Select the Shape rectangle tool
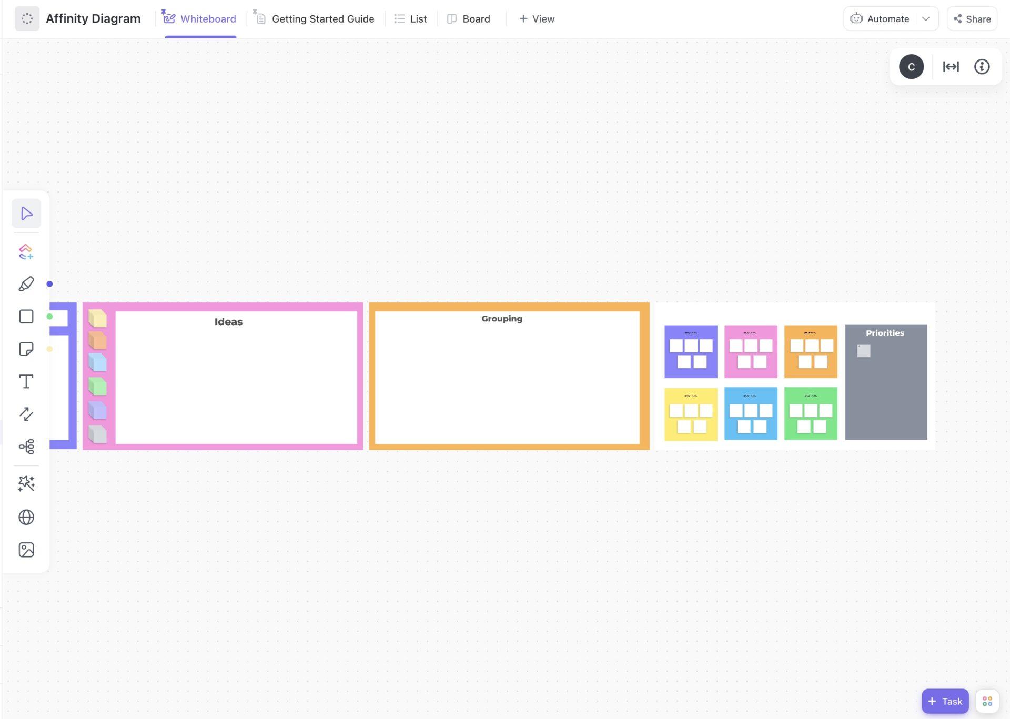This screenshot has width=1010, height=719. 26,317
